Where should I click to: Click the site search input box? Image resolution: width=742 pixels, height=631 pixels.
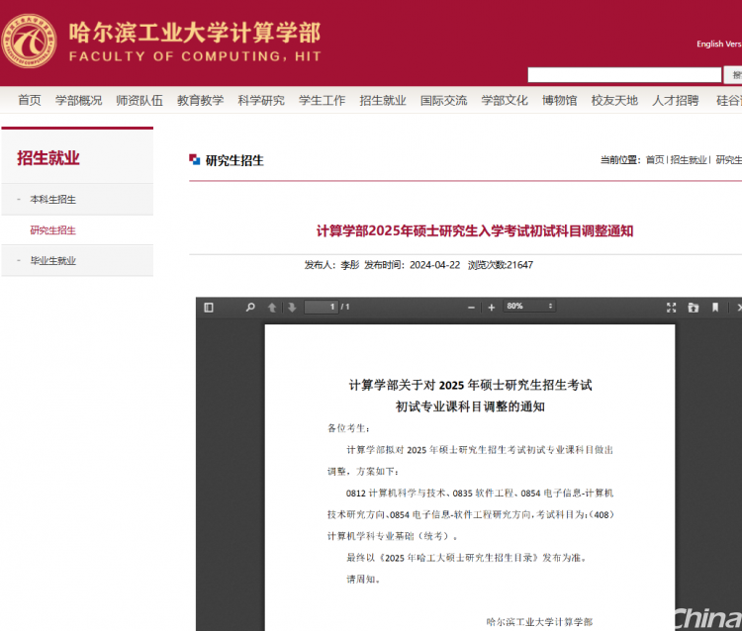(624, 75)
